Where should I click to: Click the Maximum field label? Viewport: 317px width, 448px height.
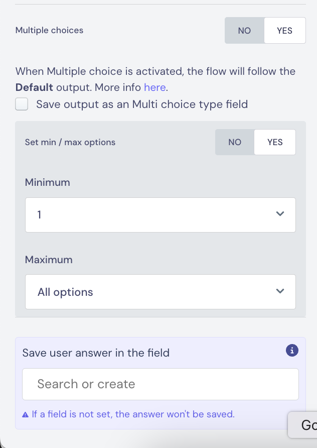(49, 260)
